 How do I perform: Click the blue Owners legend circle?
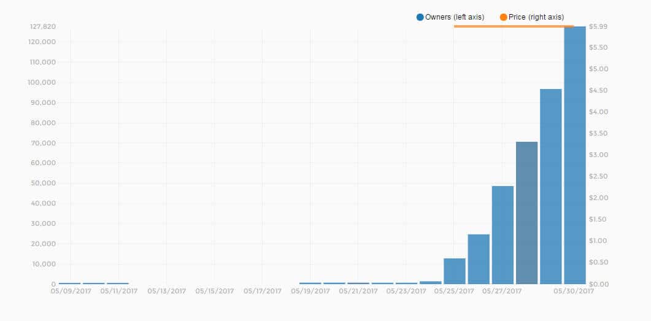click(x=420, y=17)
